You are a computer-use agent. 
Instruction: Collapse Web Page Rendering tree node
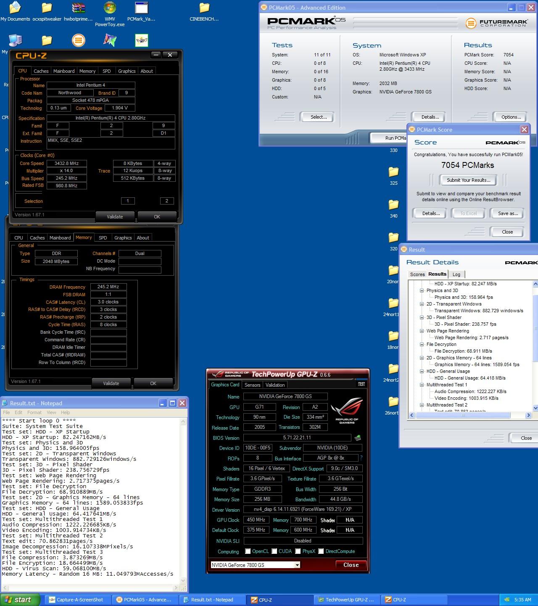coord(422,331)
